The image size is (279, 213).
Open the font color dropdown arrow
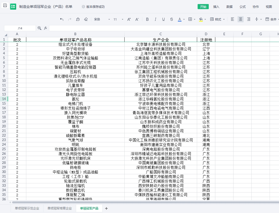[184, 20]
